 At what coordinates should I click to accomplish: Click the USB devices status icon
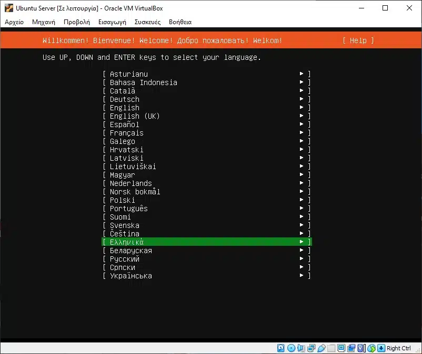coord(321,348)
